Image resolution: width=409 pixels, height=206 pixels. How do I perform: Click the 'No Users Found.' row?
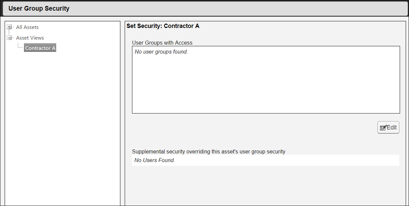155,160
